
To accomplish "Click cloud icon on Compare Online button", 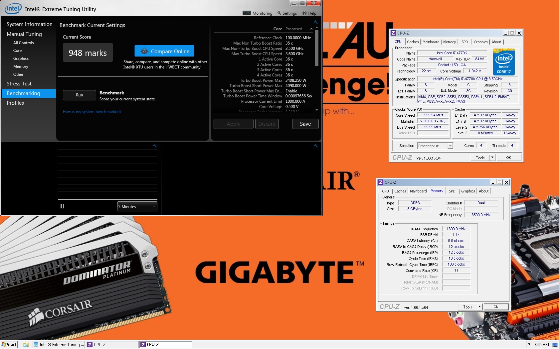I will (x=144, y=51).
